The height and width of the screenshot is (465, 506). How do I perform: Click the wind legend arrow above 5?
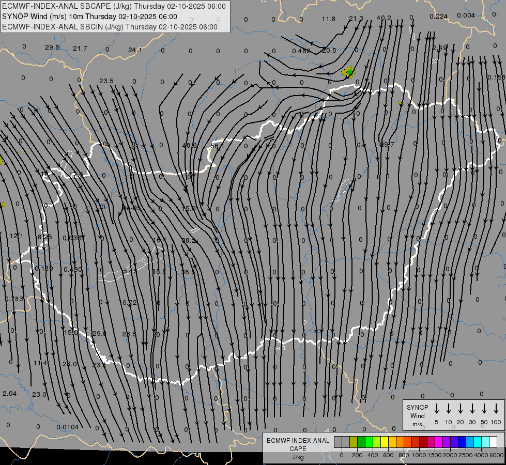pos(436,409)
